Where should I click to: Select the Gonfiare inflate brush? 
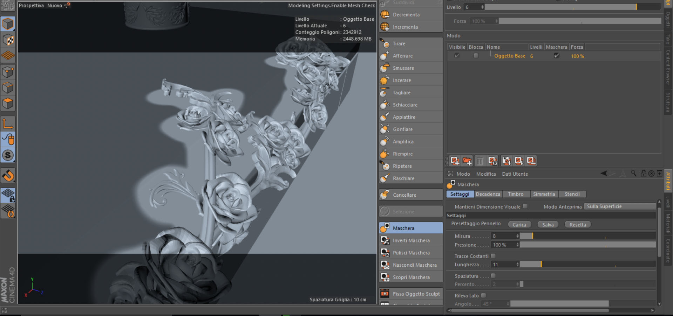point(411,129)
